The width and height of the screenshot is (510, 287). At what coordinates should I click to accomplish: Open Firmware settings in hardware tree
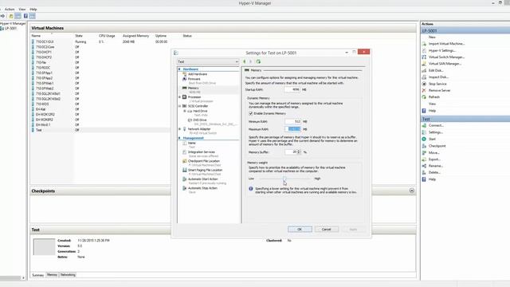(194, 79)
